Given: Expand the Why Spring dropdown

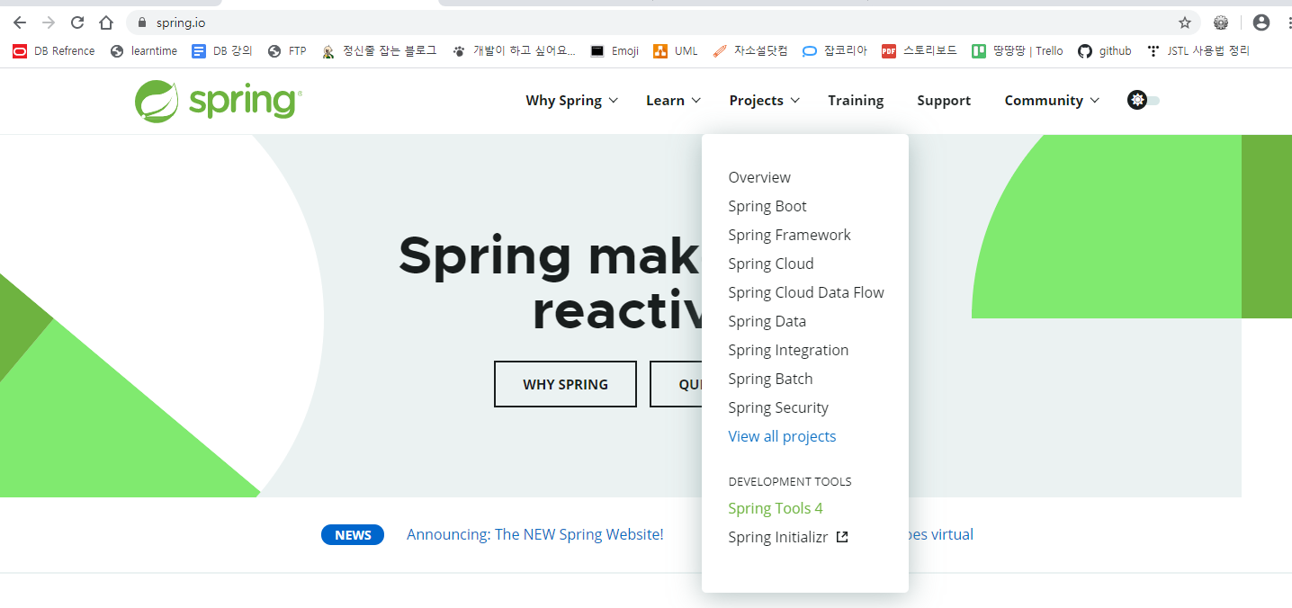Looking at the screenshot, I should click(x=571, y=101).
